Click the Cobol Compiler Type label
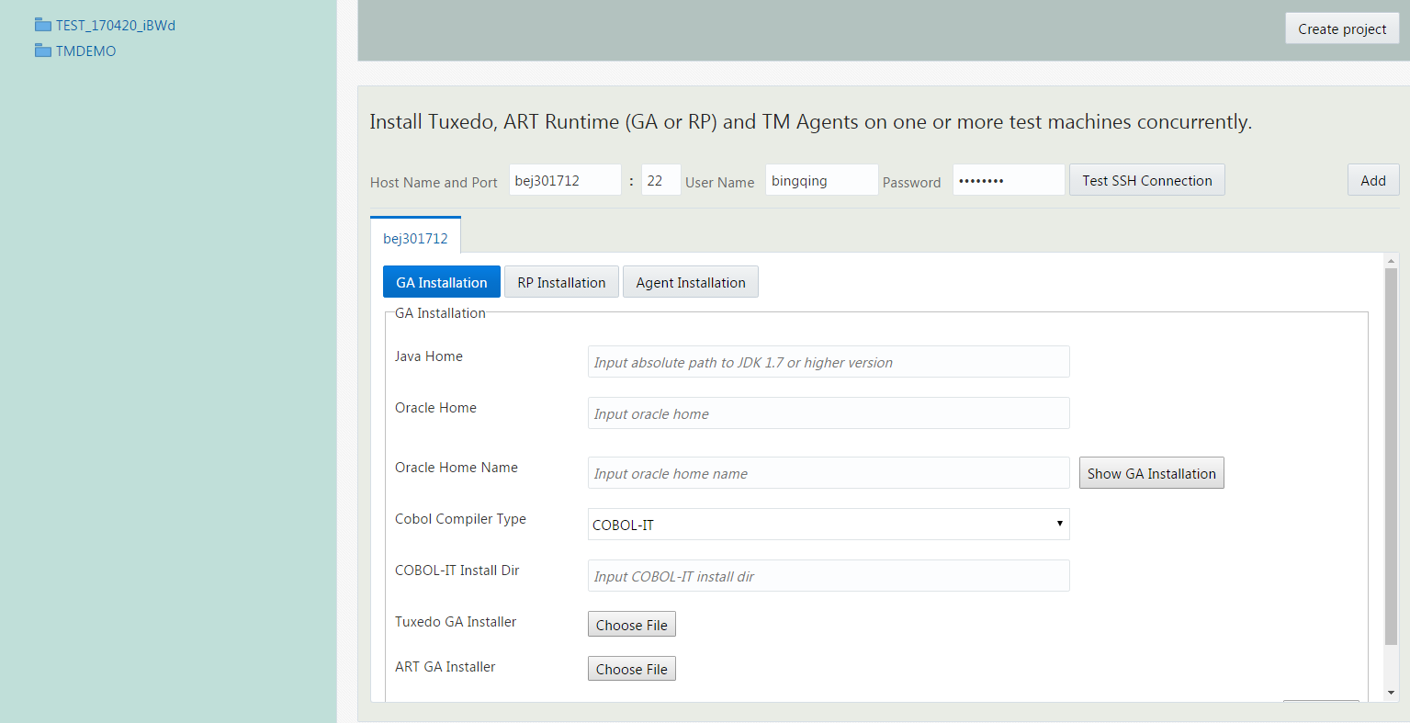This screenshot has width=1410, height=723. [460, 519]
